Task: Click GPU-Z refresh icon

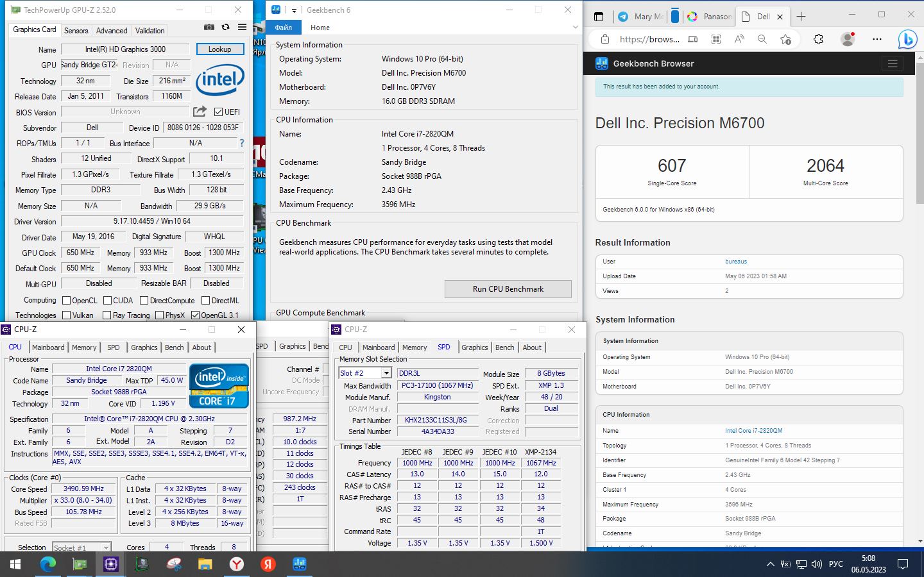Action: tap(225, 27)
